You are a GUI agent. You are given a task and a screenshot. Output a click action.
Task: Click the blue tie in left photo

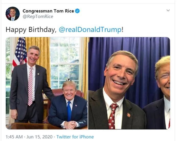click(x=69, y=111)
